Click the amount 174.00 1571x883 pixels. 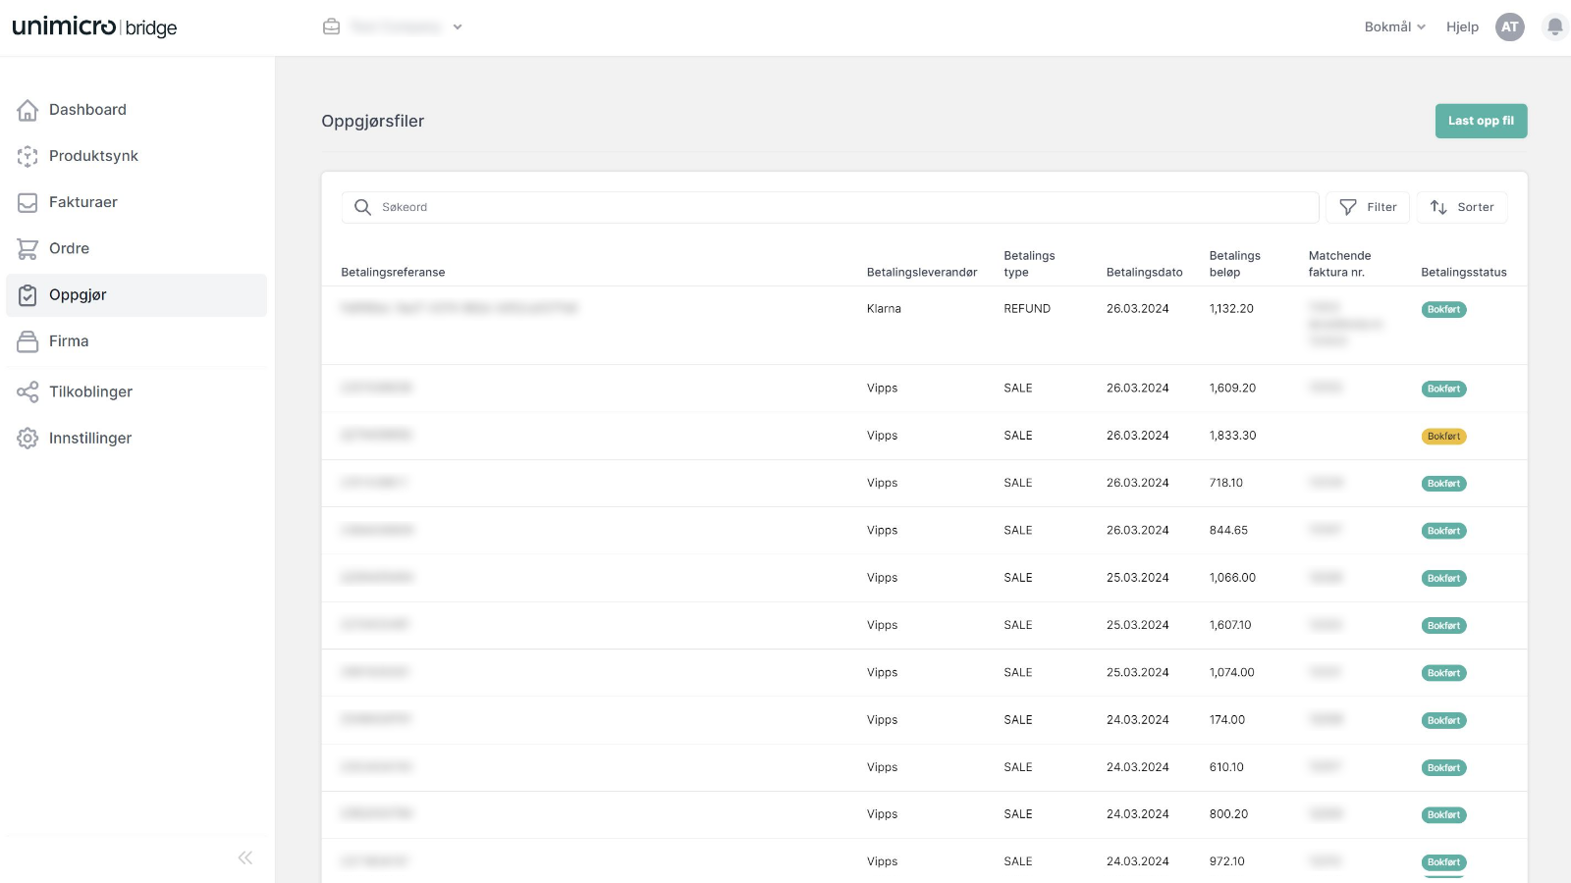coord(1226,720)
